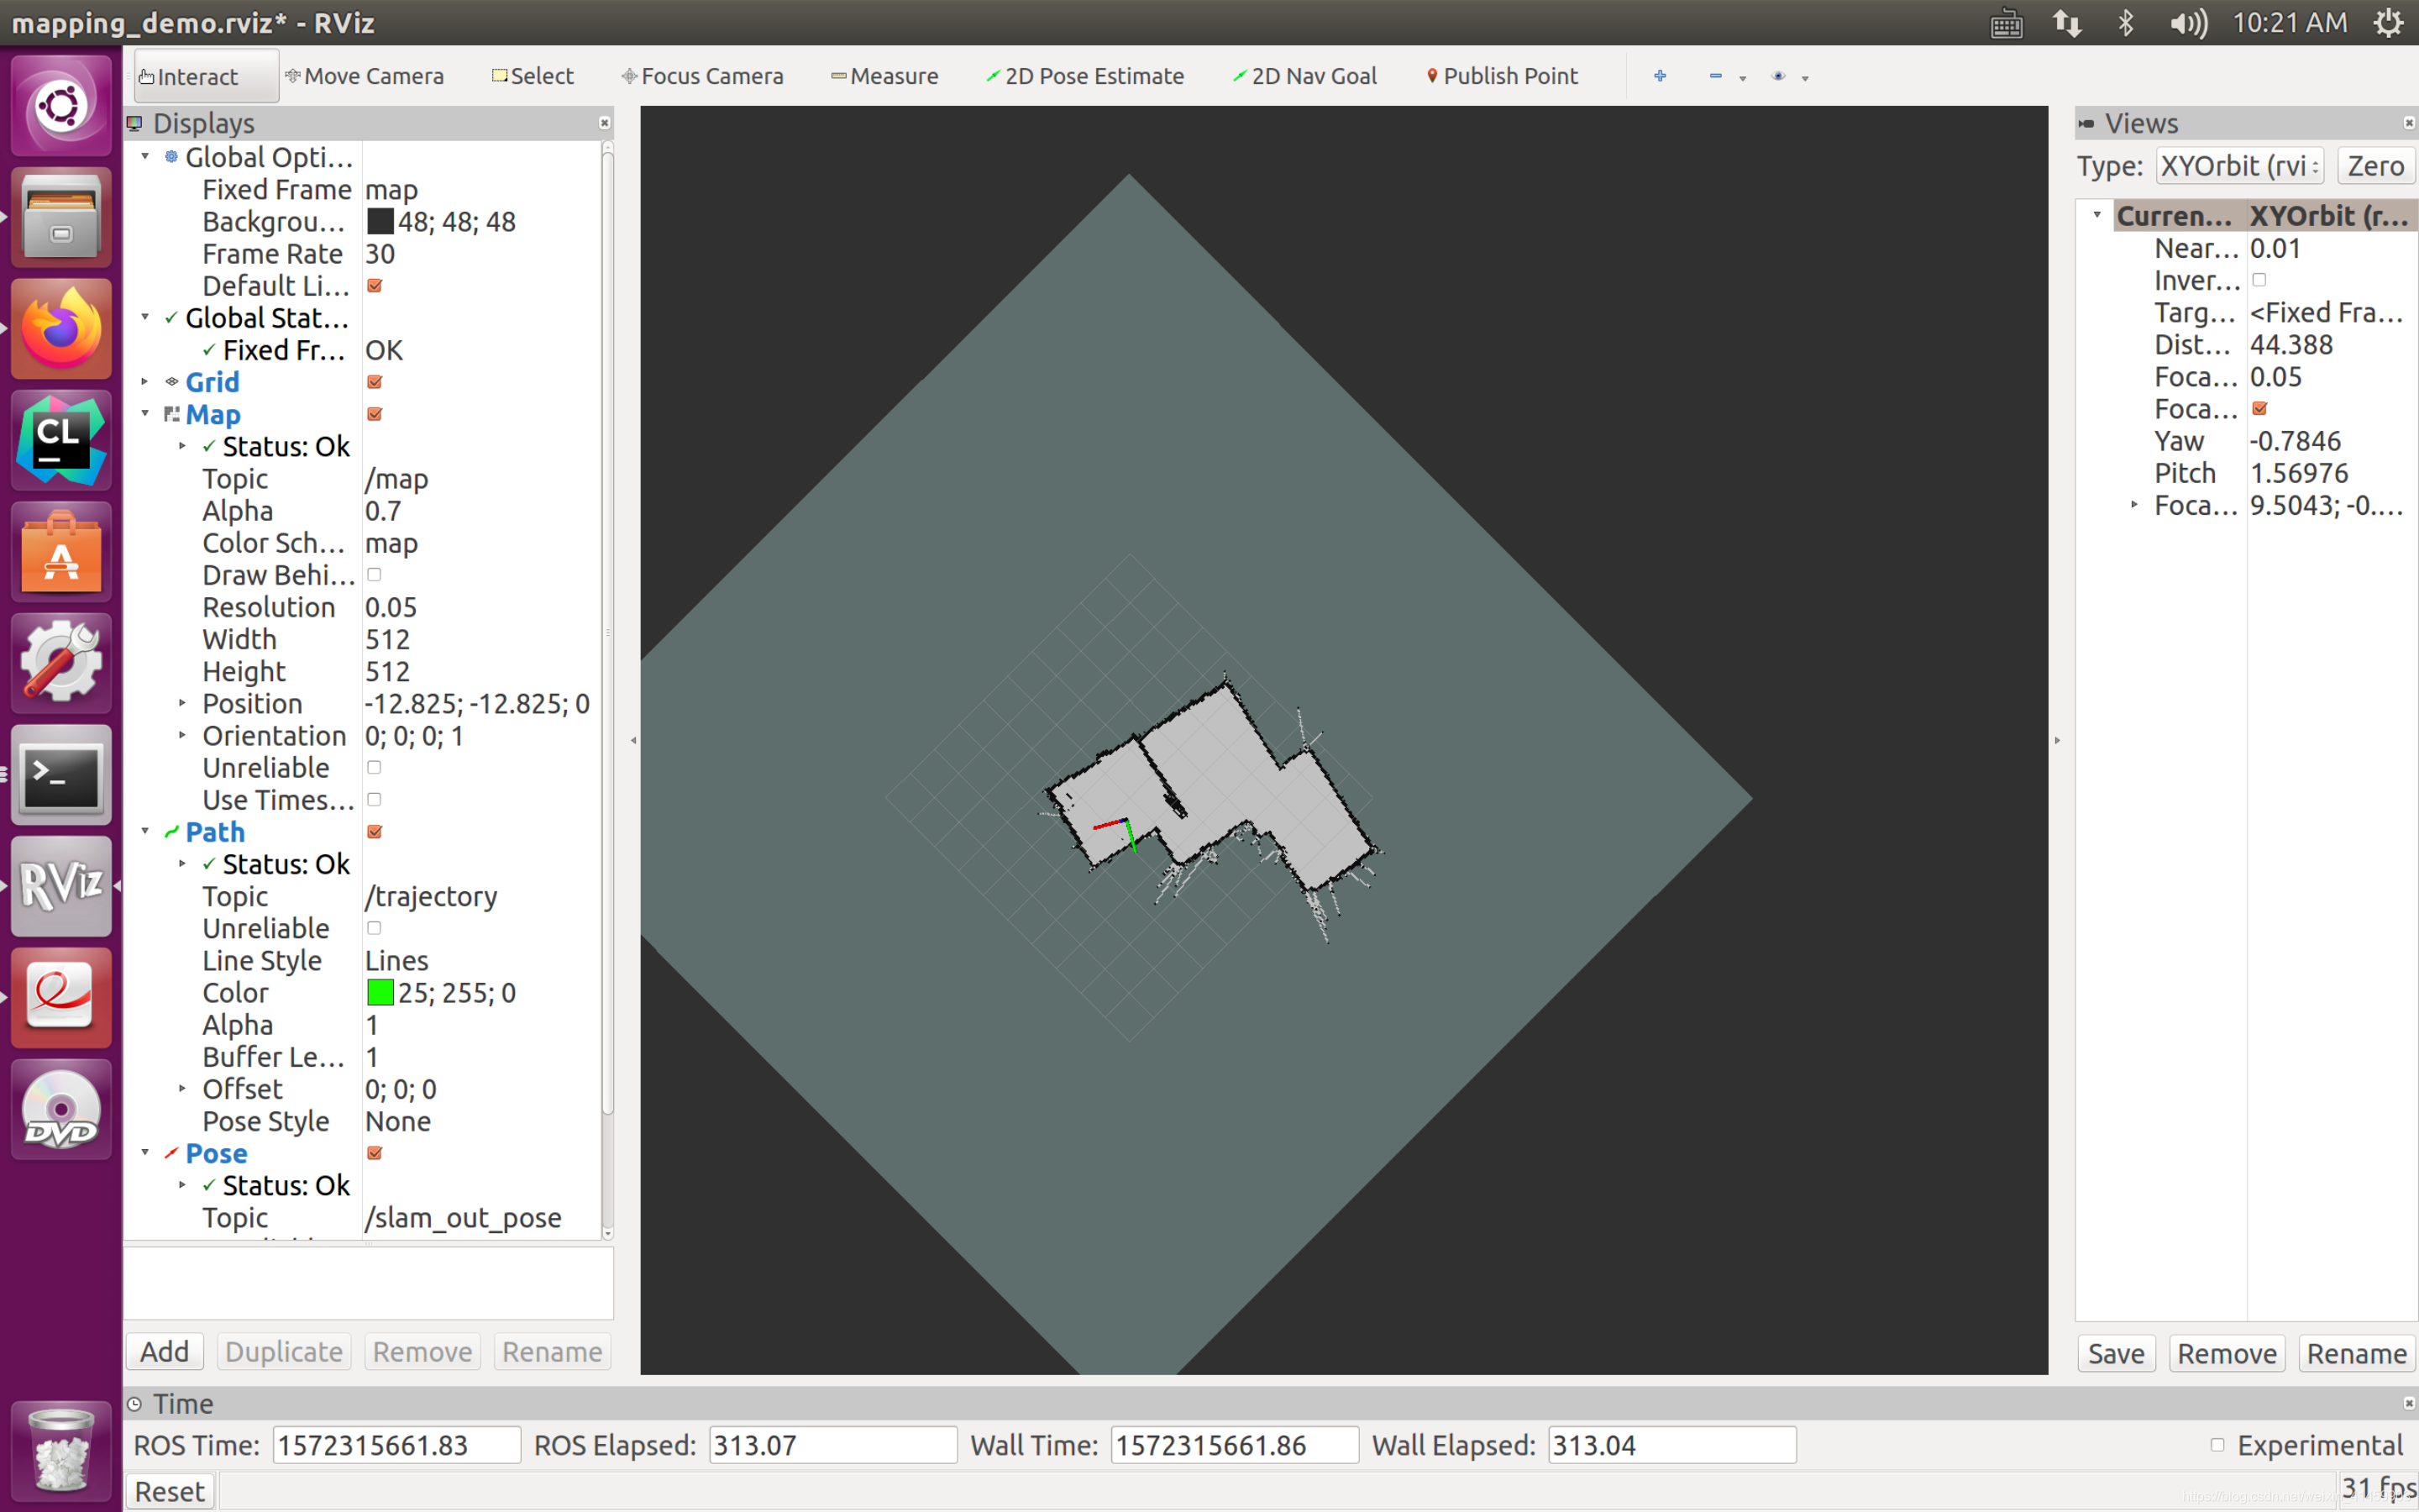Click the ROS Time input field
The width and height of the screenshot is (2419, 1512).
tap(396, 1445)
